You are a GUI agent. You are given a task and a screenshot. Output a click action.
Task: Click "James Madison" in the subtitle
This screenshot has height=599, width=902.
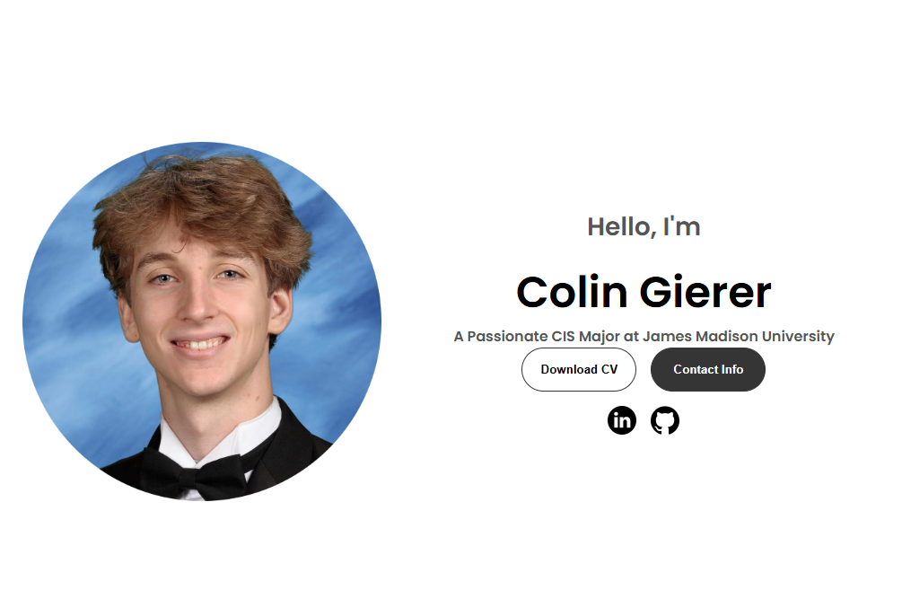coord(700,336)
